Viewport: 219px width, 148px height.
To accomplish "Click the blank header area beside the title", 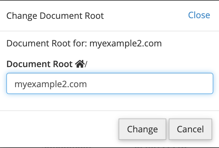I will click(144, 15).
